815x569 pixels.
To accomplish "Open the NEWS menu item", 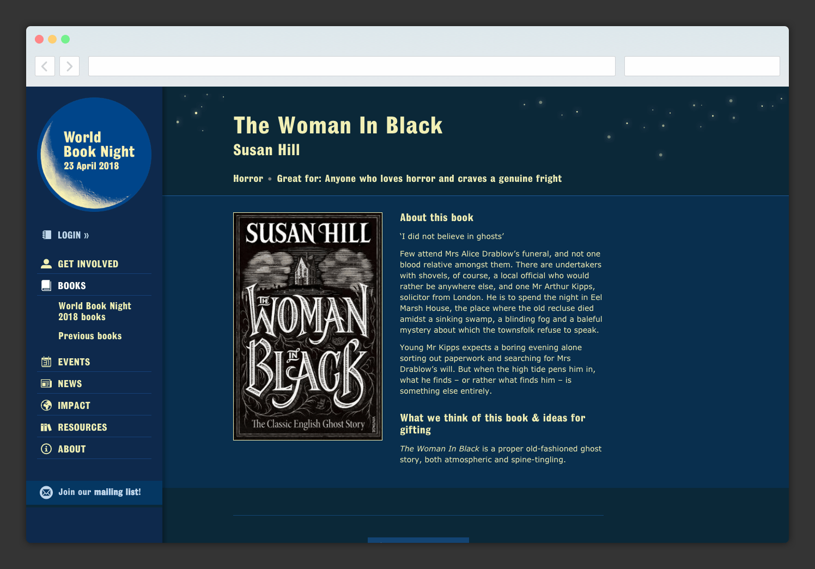I will point(70,384).
